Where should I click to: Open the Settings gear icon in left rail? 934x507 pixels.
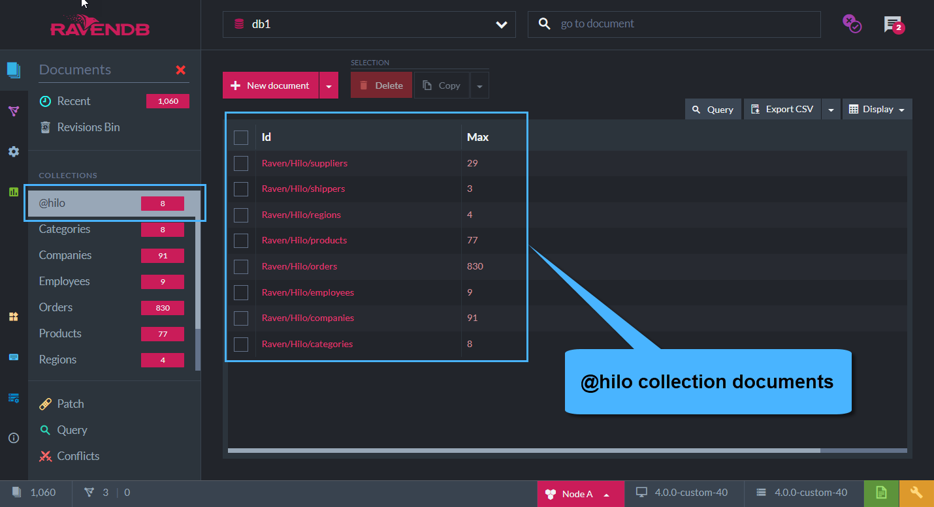coord(14,151)
